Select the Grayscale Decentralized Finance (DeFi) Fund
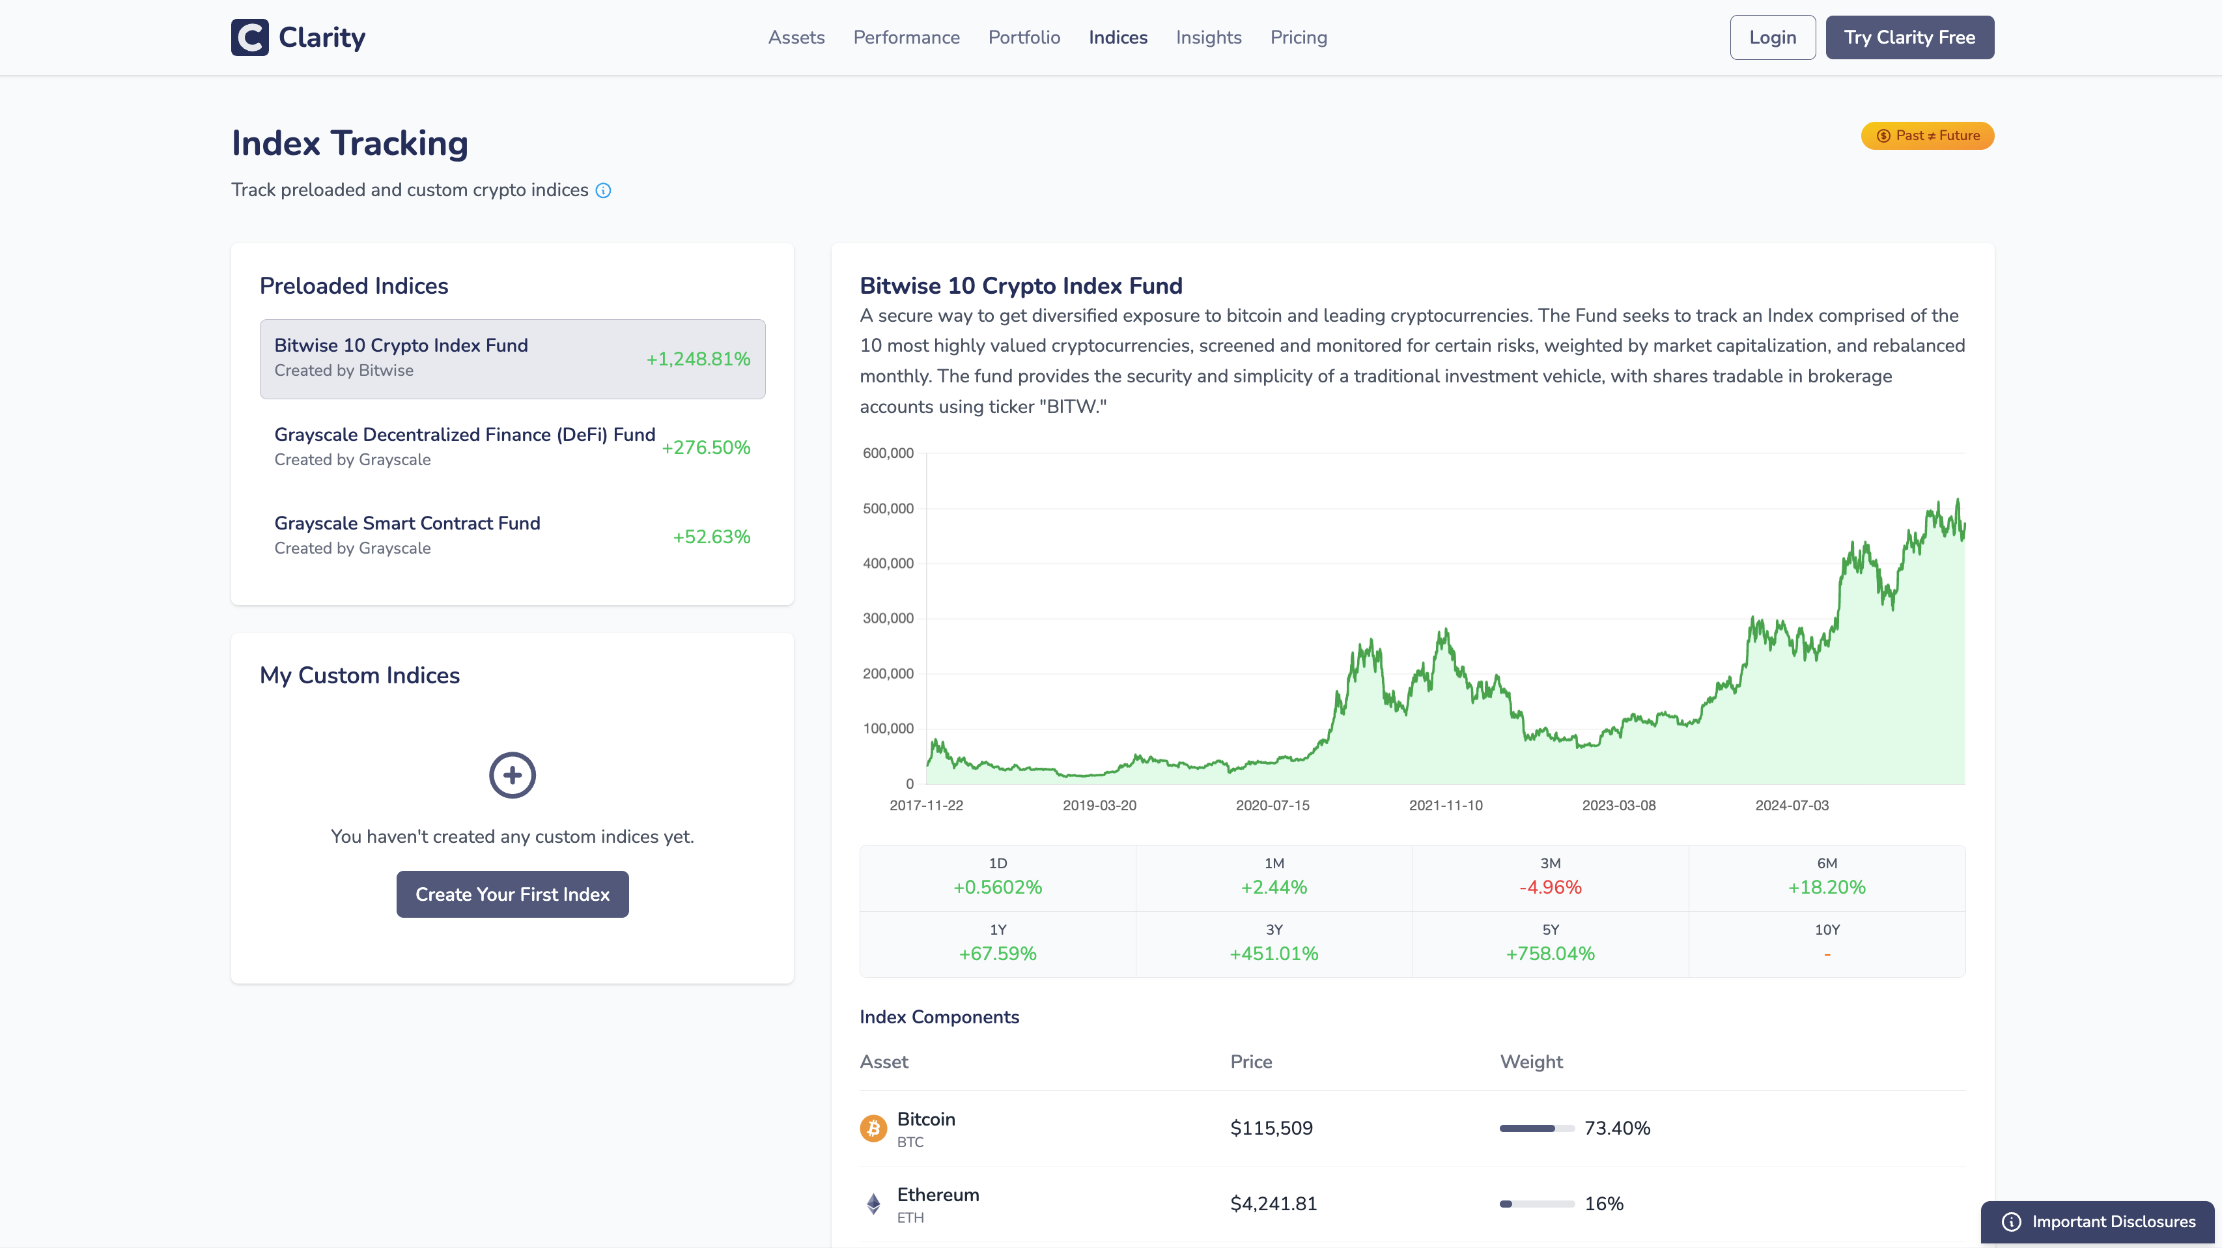Viewport: 2222px width, 1248px height. (x=513, y=446)
